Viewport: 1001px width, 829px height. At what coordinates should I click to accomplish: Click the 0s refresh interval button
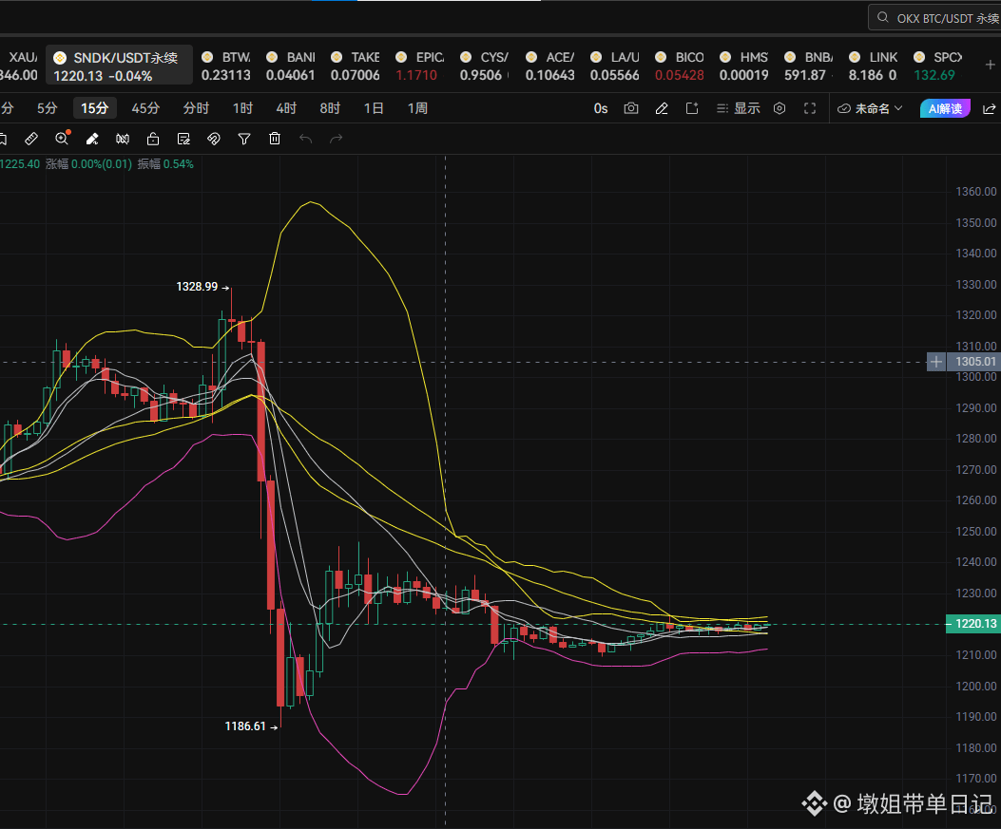pos(601,108)
